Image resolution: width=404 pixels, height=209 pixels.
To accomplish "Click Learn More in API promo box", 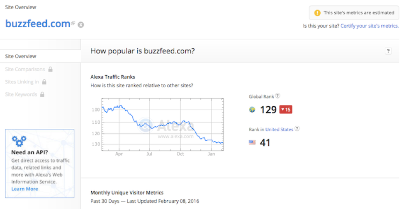I will [x=25, y=189].
